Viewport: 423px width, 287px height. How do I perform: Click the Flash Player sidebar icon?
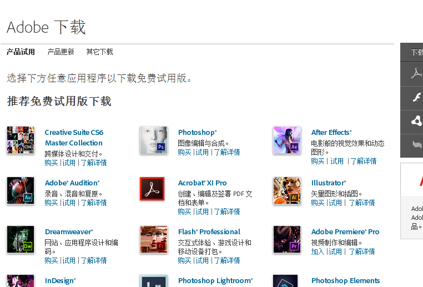417,98
